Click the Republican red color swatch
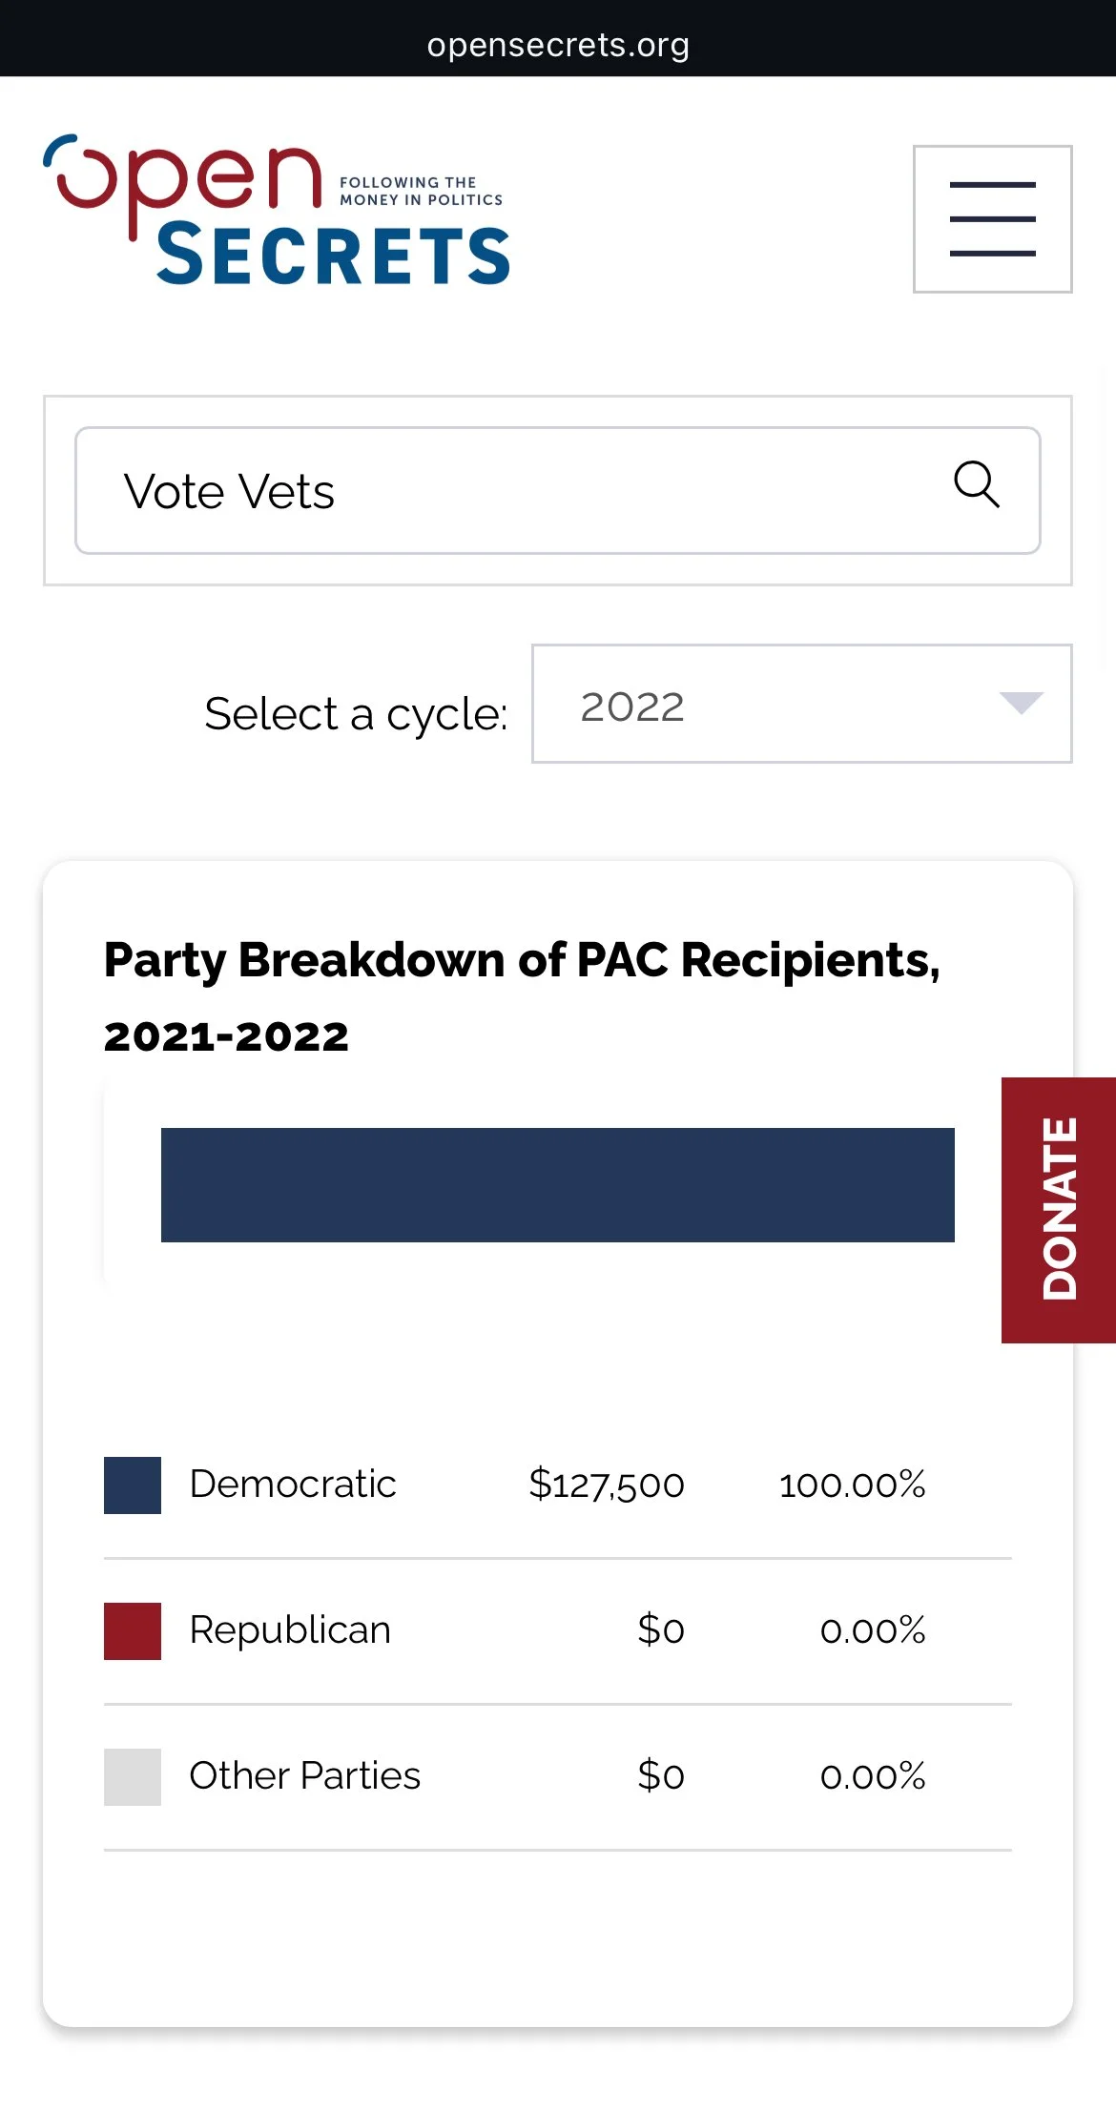Image resolution: width=1116 pixels, height=2110 pixels. click(x=133, y=1630)
